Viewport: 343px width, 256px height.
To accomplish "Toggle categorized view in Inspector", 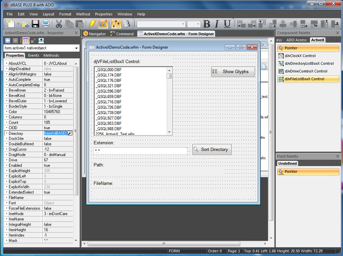I will (x=26, y=41).
